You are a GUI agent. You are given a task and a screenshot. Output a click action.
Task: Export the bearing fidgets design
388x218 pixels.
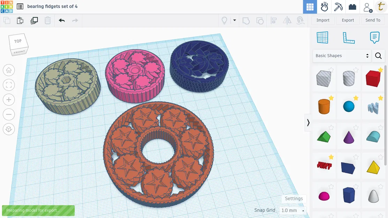pos(348,20)
